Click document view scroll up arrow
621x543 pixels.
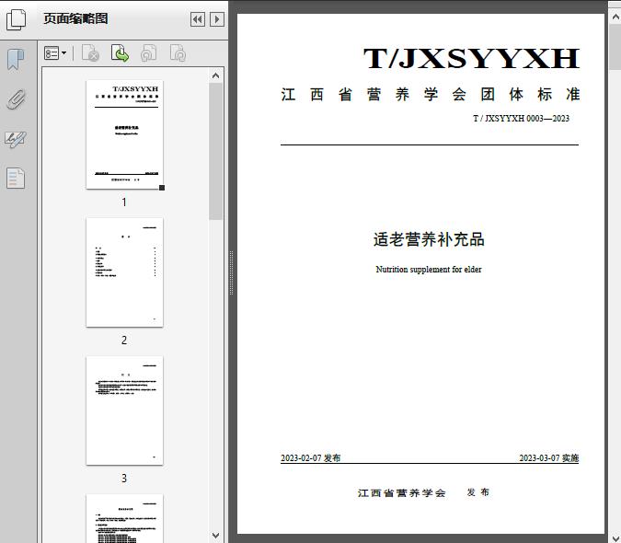coord(615,17)
